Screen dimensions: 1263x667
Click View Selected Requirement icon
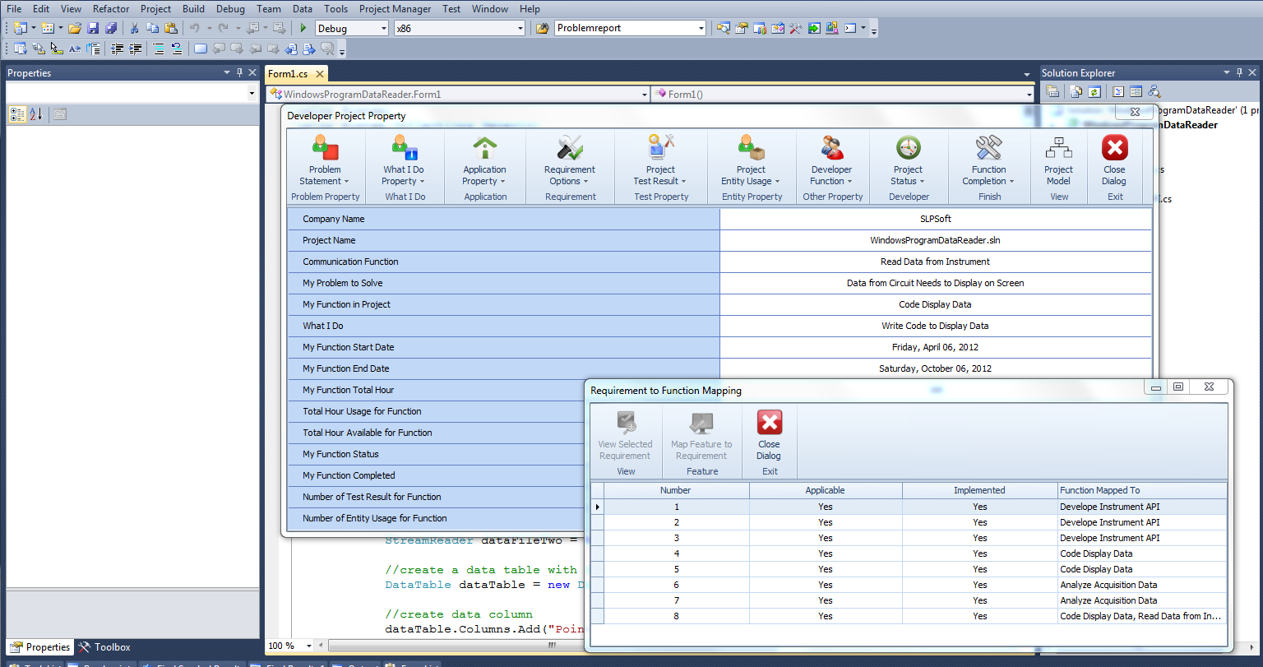(626, 423)
